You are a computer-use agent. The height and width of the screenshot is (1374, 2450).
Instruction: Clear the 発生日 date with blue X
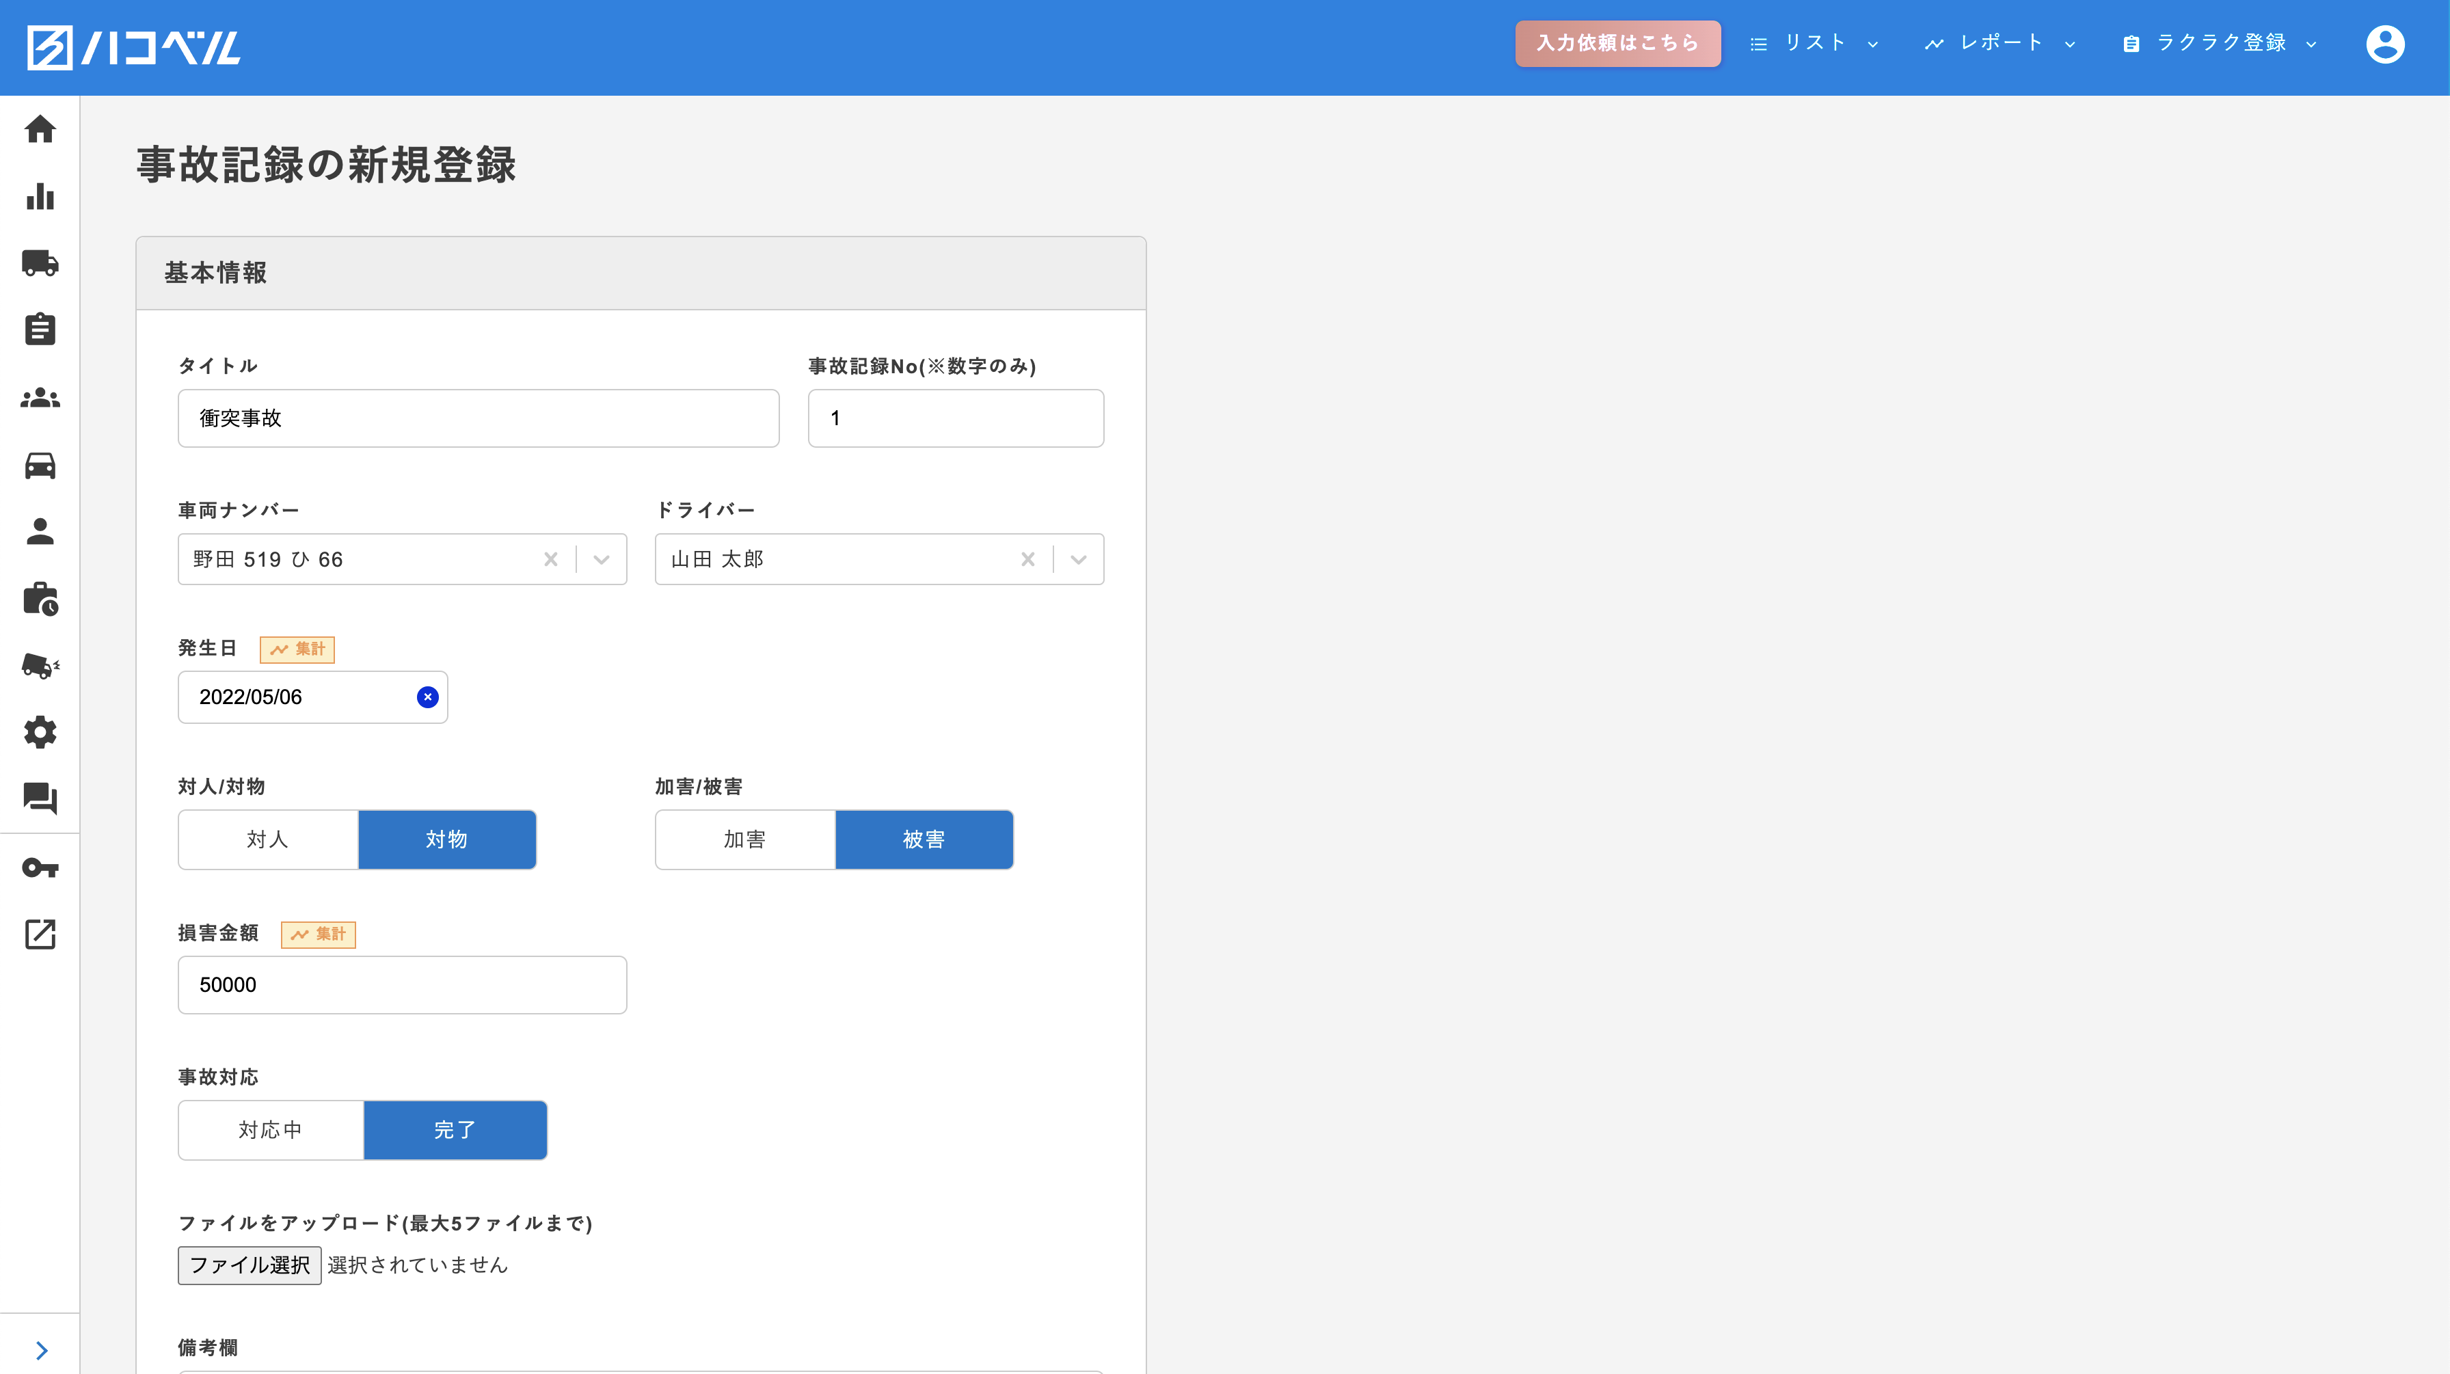coord(428,697)
